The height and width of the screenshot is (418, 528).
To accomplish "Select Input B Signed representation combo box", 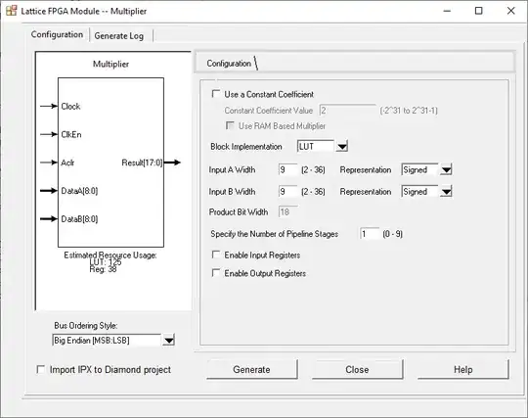I will pyautogui.click(x=426, y=192).
